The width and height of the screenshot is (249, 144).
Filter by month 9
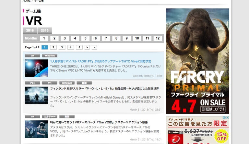[x=126, y=38]
